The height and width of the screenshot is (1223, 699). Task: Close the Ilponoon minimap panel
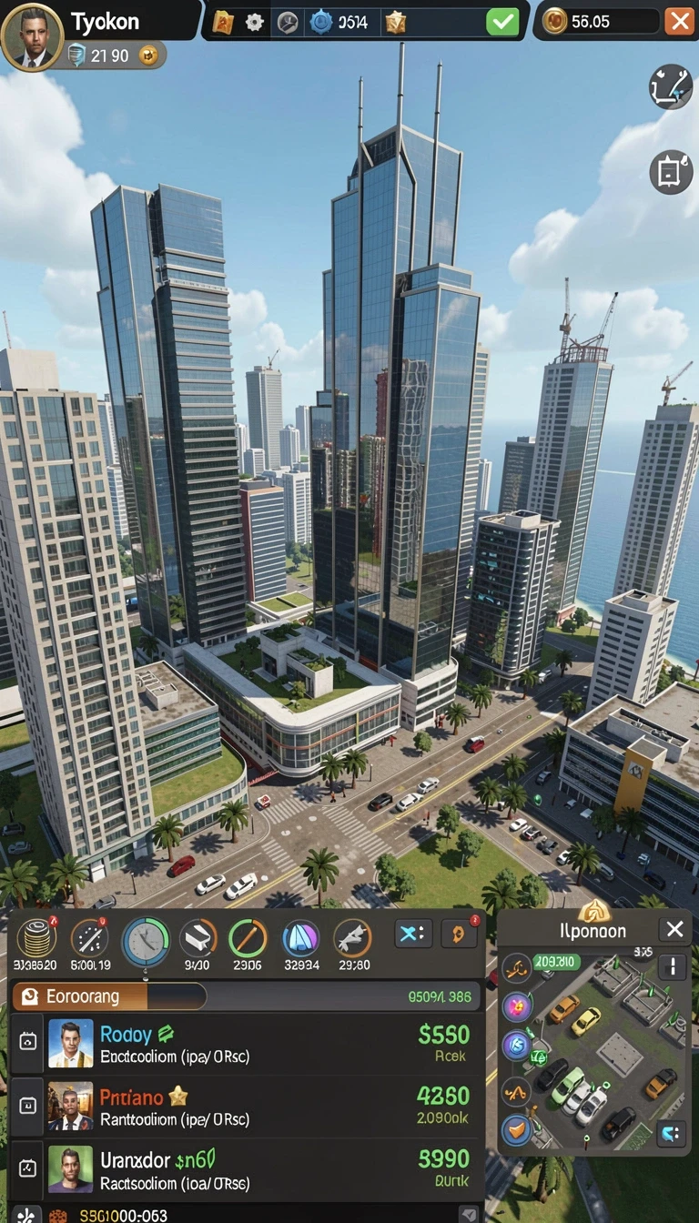674,929
